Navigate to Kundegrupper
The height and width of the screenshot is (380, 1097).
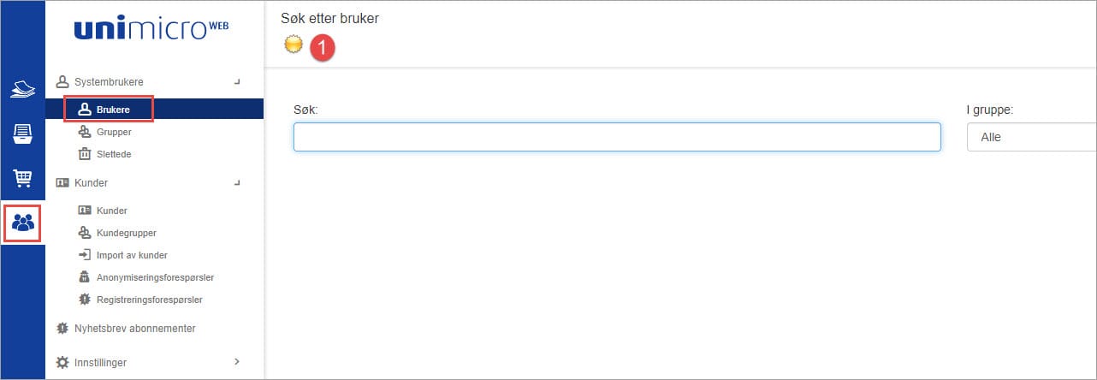pos(126,233)
